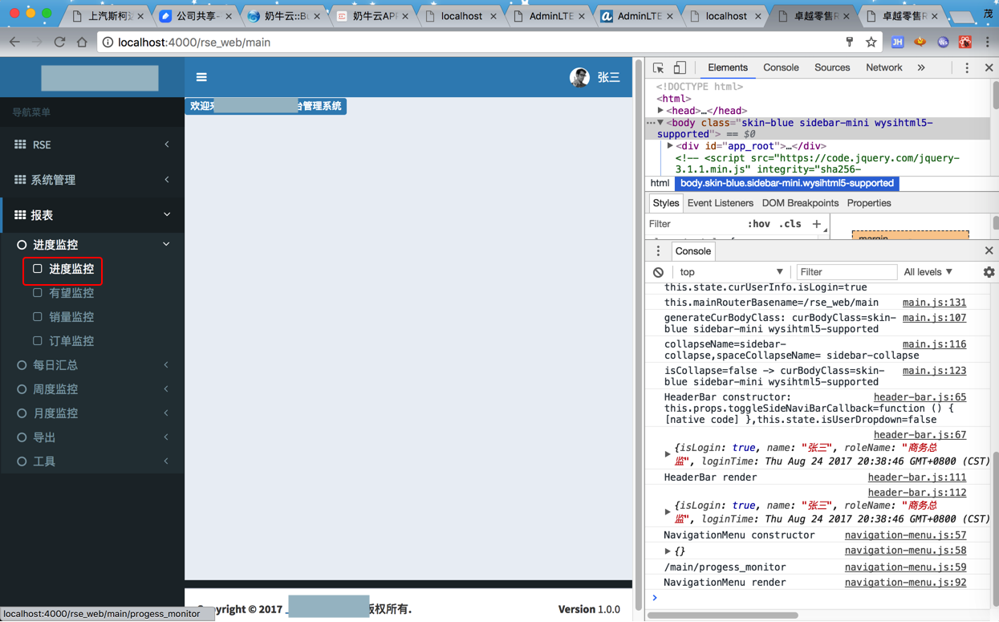Open the Event Listeners pane tab

[720, 203]
